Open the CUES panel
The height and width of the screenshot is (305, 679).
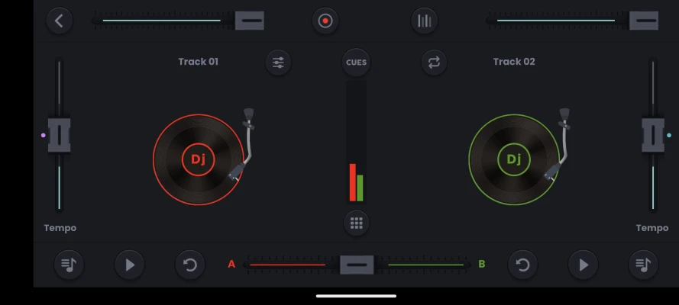click(x=356, y=63)
